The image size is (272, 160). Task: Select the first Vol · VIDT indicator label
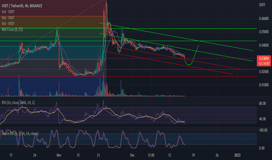8,12
